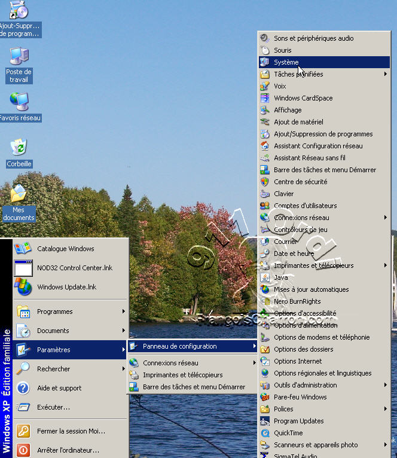Click the Java coffee cup icon
This screenshot has width=397, height=458.
click(x=265, y=277)
